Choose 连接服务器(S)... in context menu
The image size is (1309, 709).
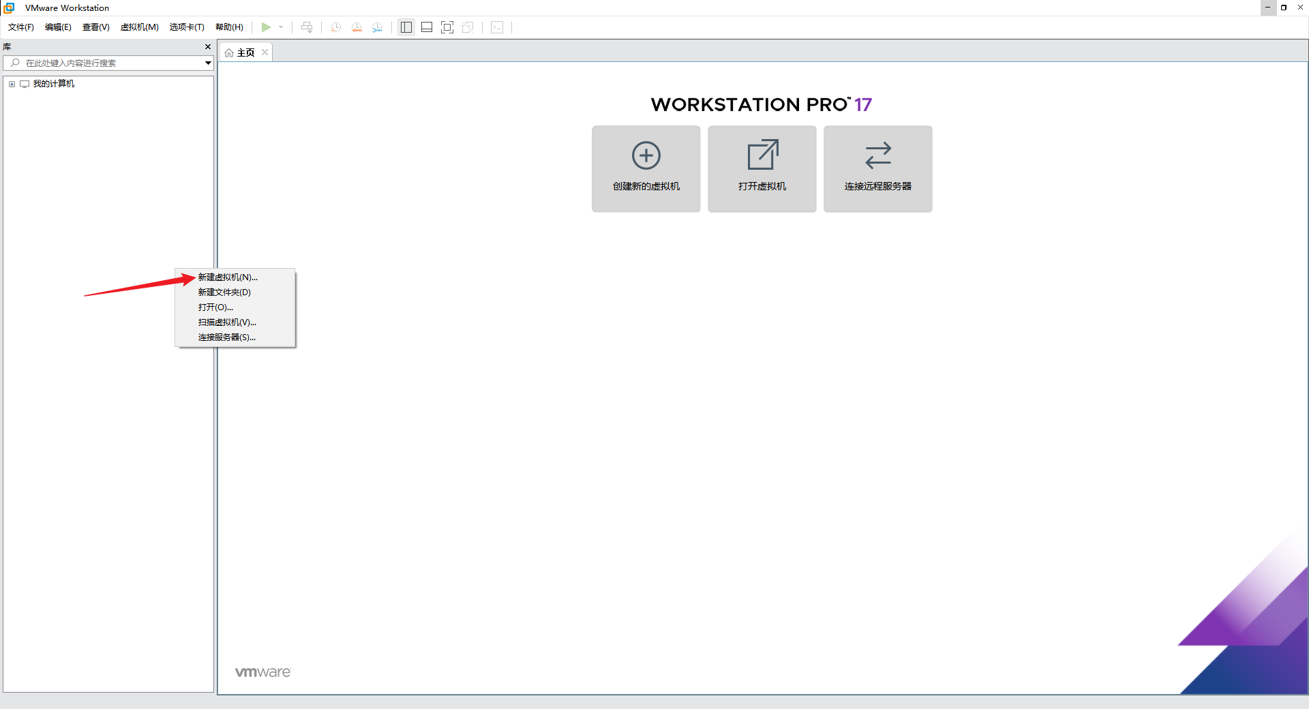click(235, 337)
